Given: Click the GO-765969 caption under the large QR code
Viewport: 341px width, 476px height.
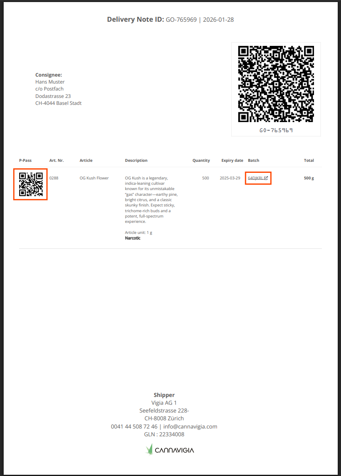Looking at the screenshot, I should pyautogui.click(x=276, y=130).
